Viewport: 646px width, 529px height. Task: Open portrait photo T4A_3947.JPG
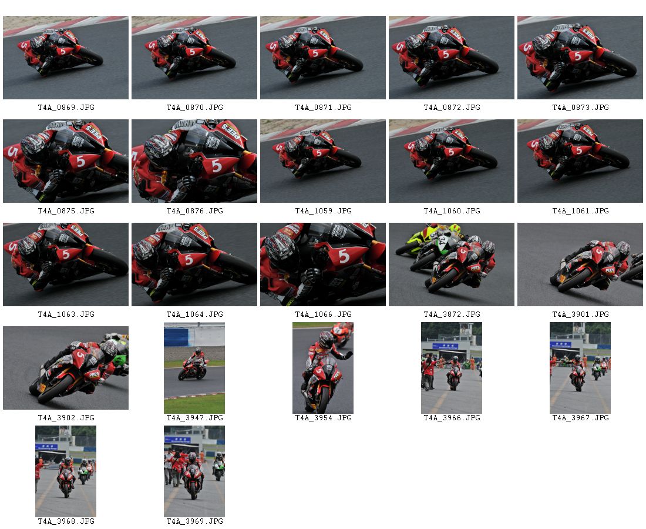[194, 368]
